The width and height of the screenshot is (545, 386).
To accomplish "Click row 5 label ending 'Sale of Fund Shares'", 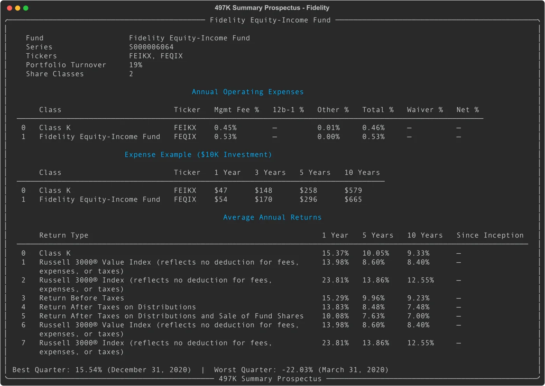I will coord(171,316).
